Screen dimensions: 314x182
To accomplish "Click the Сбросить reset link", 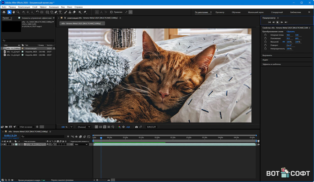I will point(290,32).
